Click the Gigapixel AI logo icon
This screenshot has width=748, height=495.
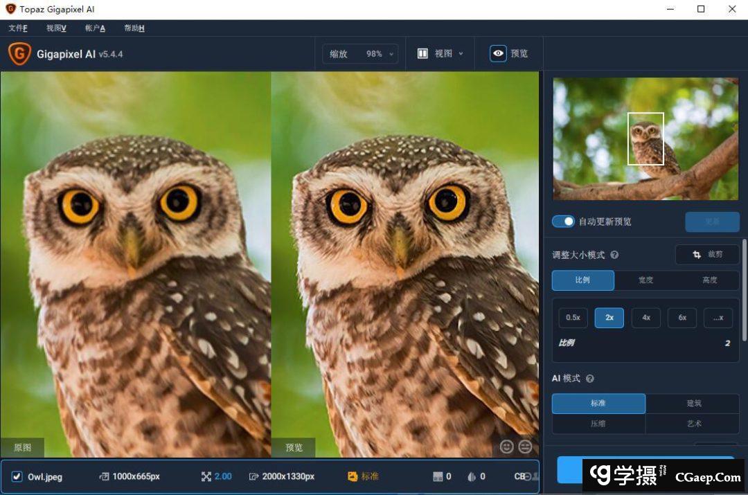[19, 53]
